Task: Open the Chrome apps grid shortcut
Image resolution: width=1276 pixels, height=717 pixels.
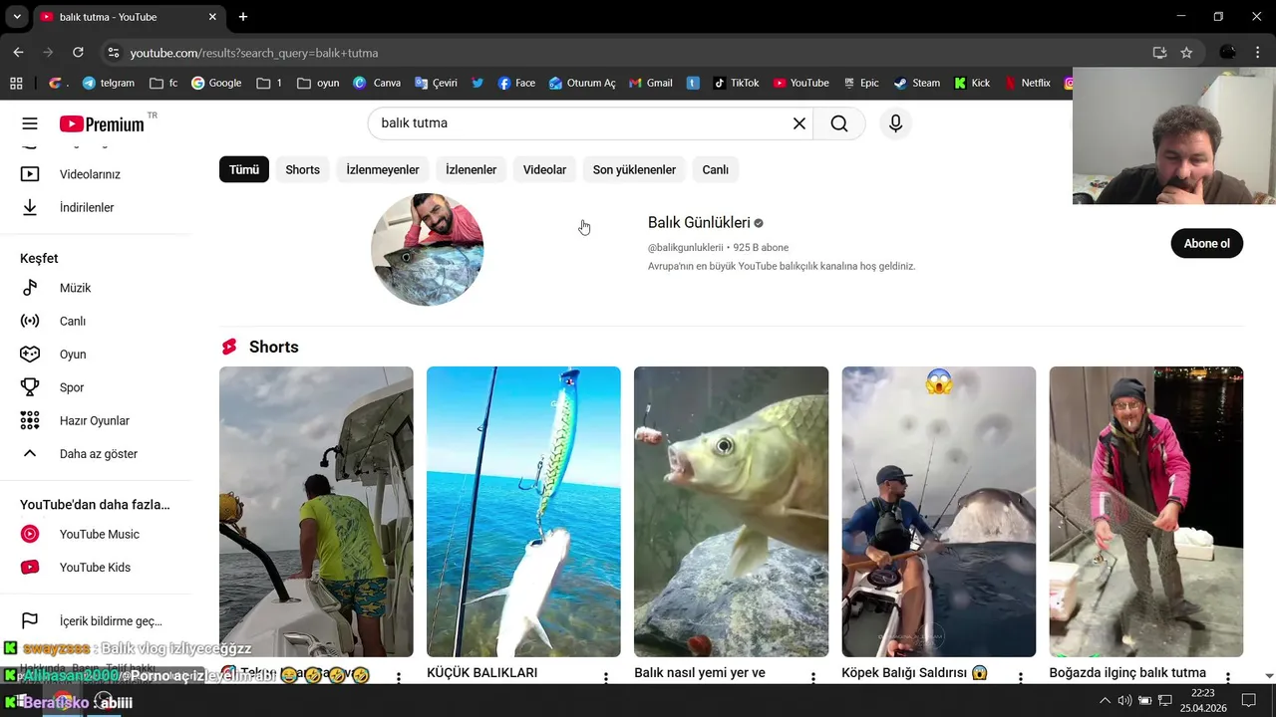Action: tap(16, 83)
